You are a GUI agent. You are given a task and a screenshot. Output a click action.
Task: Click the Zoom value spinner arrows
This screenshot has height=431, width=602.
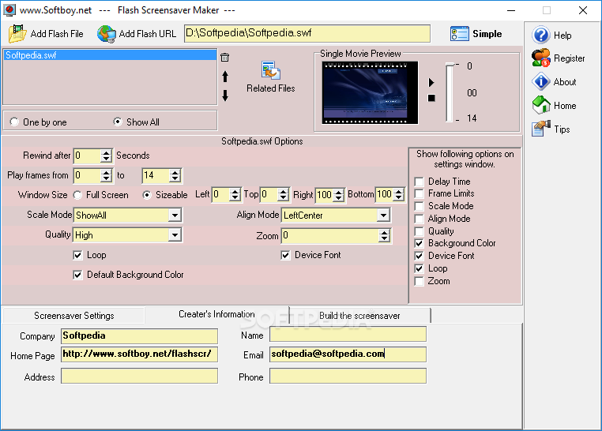point(384,235)
